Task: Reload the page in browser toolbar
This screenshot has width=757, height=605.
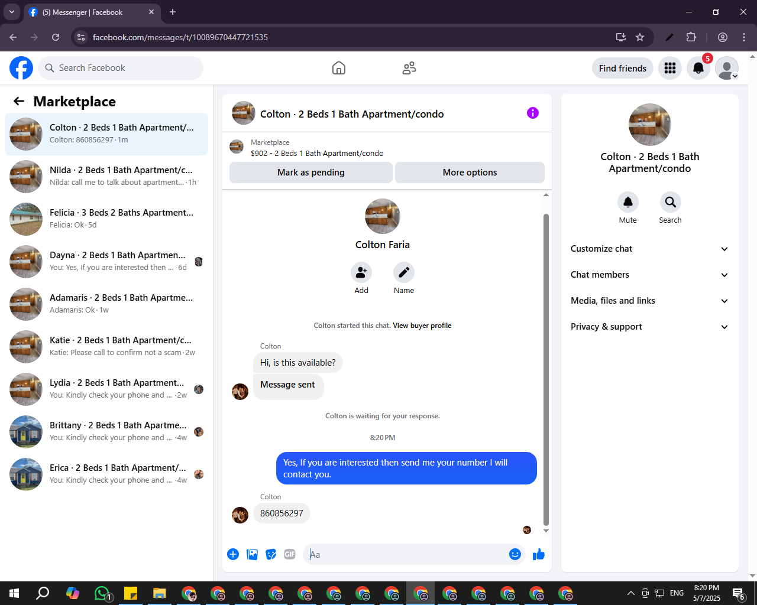Action: [x=56, y=37]
